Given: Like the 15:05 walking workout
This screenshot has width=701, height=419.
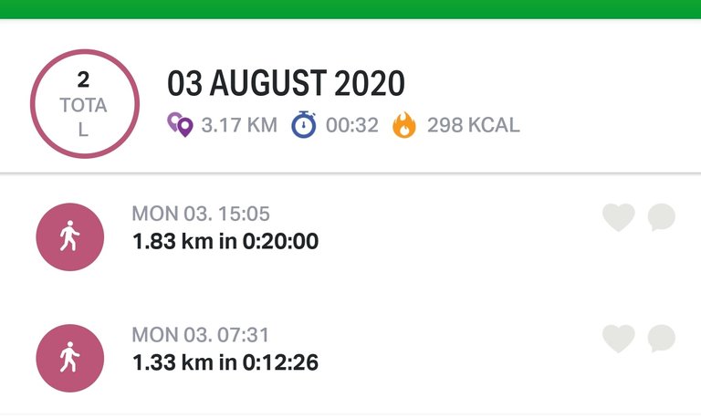Looking at the screenshot, I should (618, 217).
